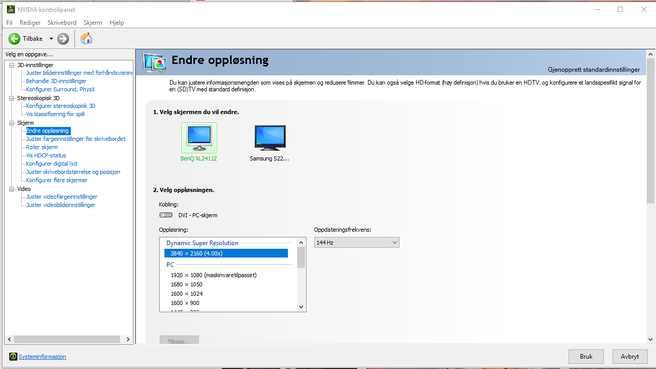This screenshot has width=656, height=369.
Task: Open Vis klassifisering for spill
Action: pyautogui.click(x=55, y=114)
